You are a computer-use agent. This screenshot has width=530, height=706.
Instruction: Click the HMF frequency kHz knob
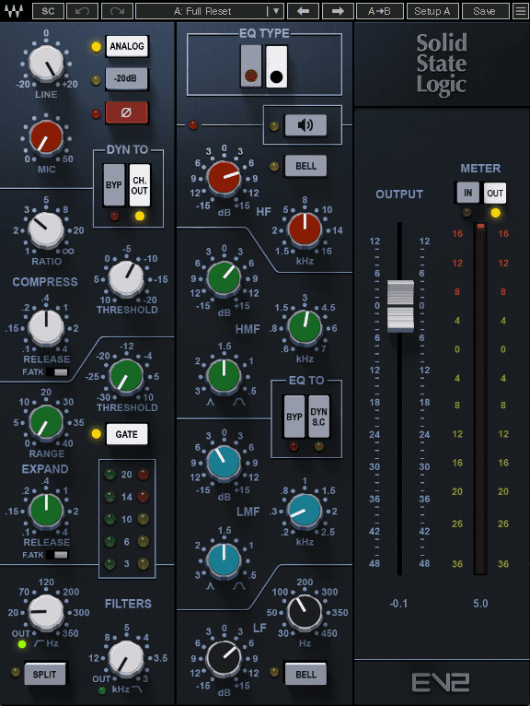[305, 327]
